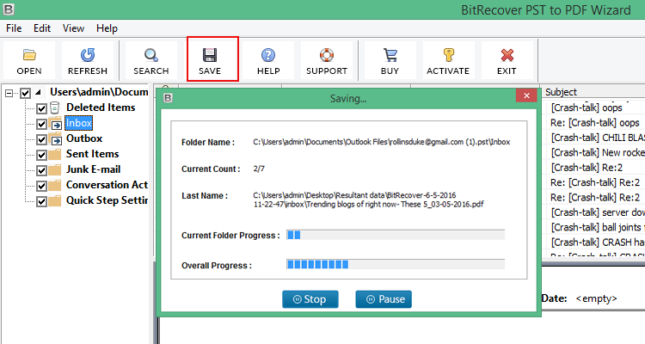Image resolution: width=645 pixels, height=344 pixels.
Task: Select email '[Crash-talk] ball joints'
Action: 596,227
